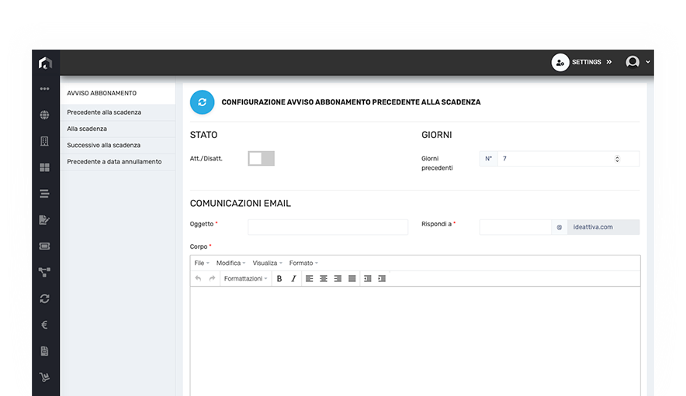
Task: Center align text in the editor
Action: [x=324, y=278]
